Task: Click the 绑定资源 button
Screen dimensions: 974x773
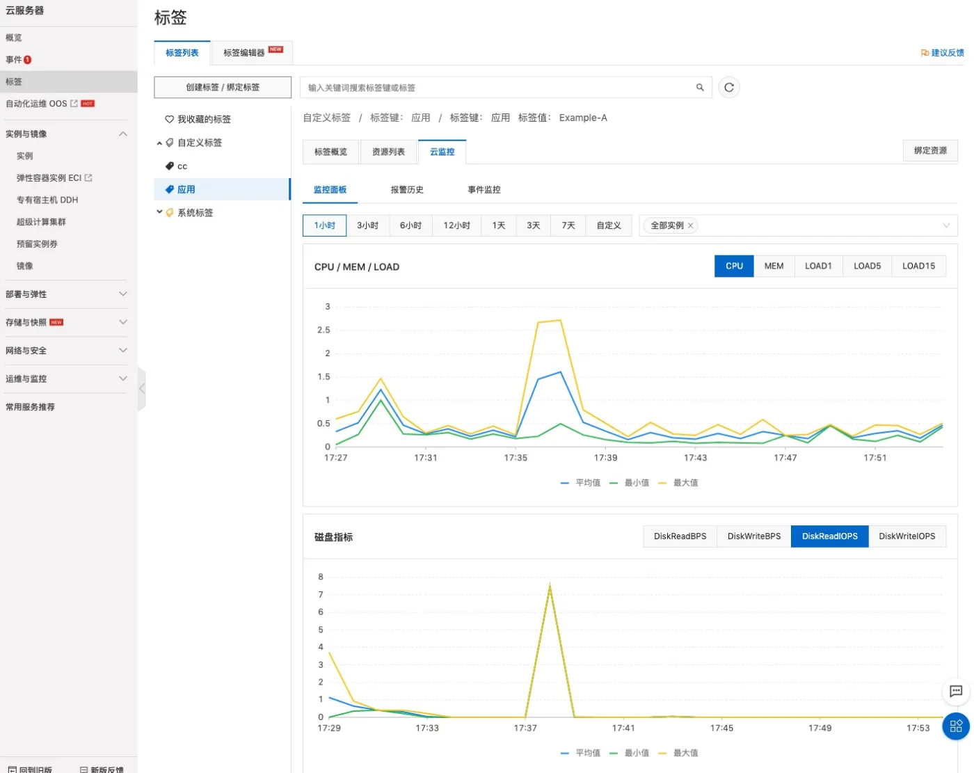Action: click(x=930, y=150)
